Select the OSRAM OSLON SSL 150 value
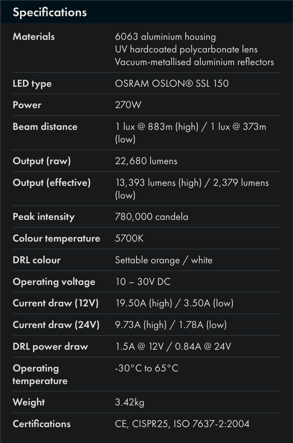The image size is (293, 443). tap(172, 84)
